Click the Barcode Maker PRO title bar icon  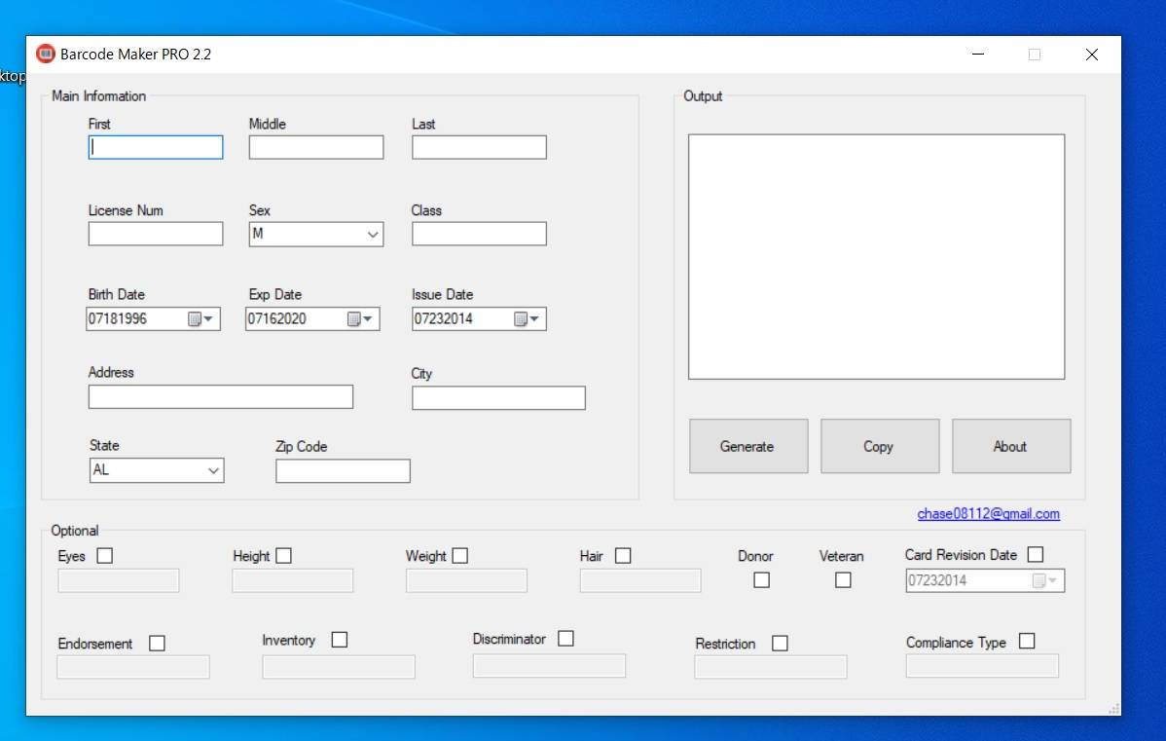(x=45, y=54)
